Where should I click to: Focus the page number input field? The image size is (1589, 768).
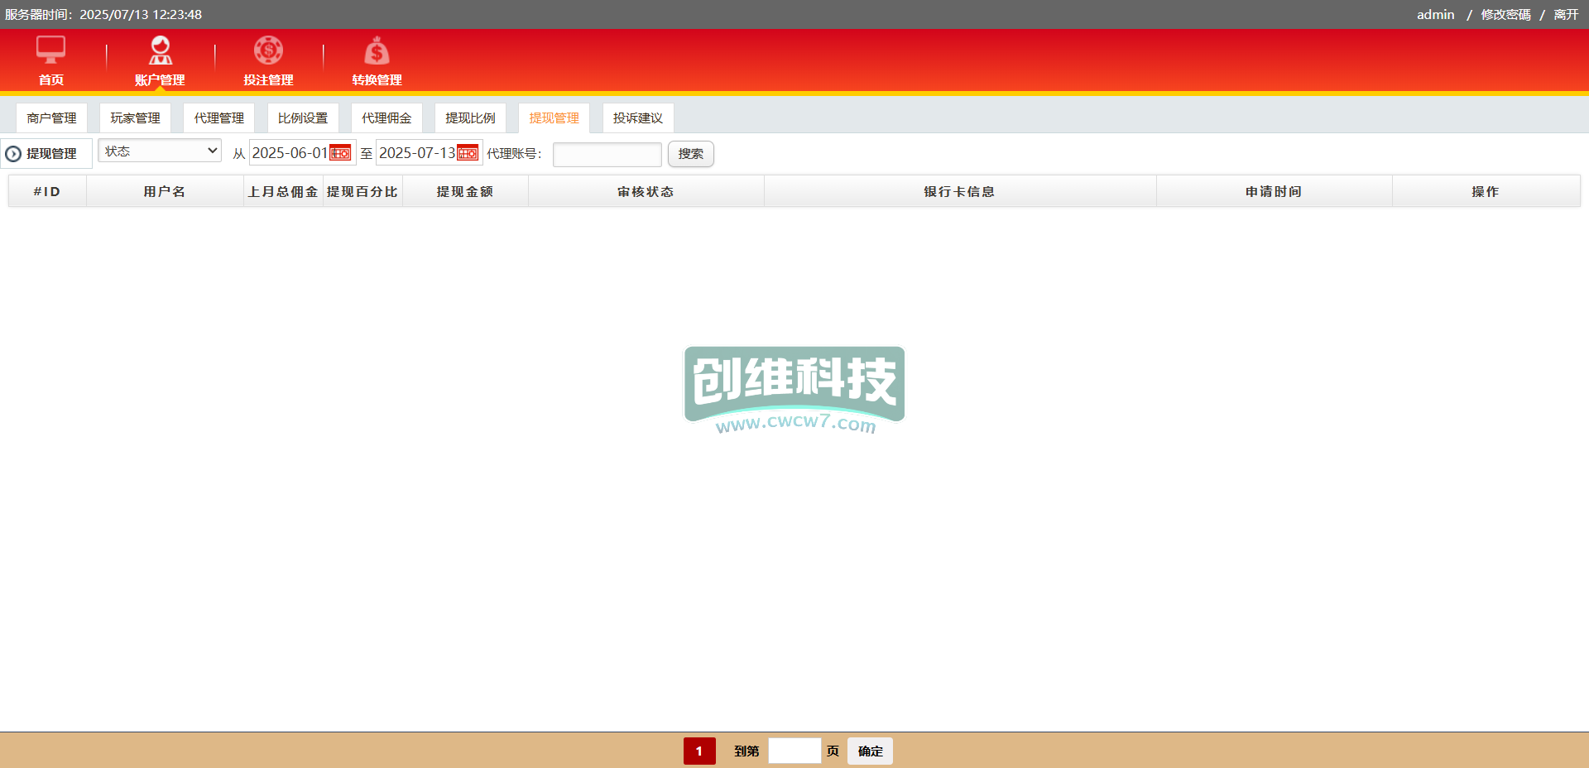click(794, 751)
